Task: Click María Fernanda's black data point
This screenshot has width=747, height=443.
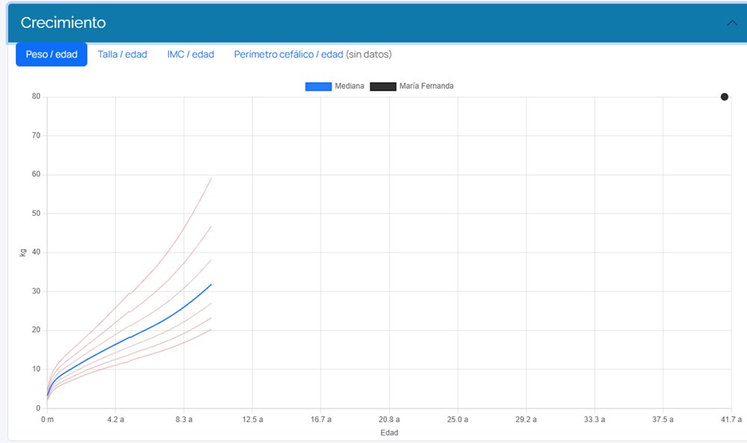Action: pos(724,96)
